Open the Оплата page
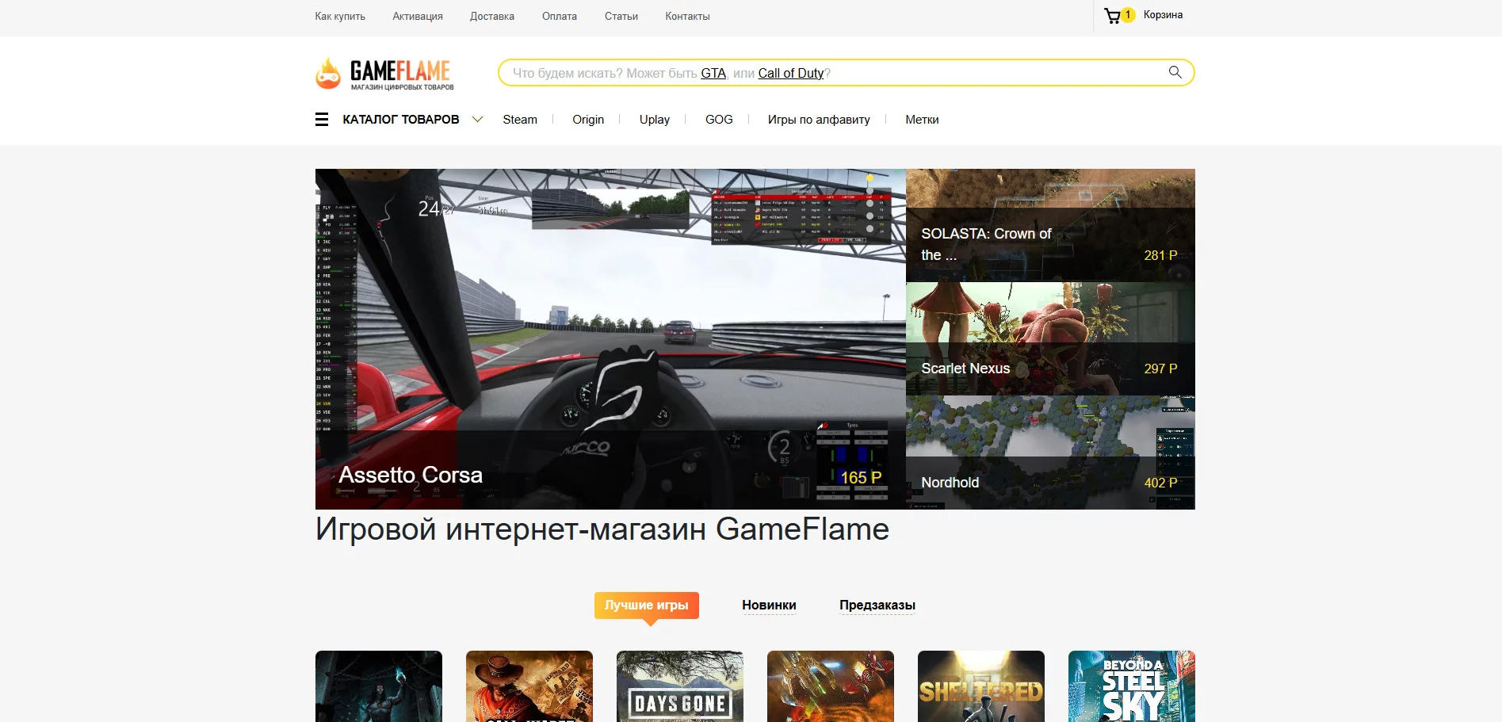 [x=560, y=16]
